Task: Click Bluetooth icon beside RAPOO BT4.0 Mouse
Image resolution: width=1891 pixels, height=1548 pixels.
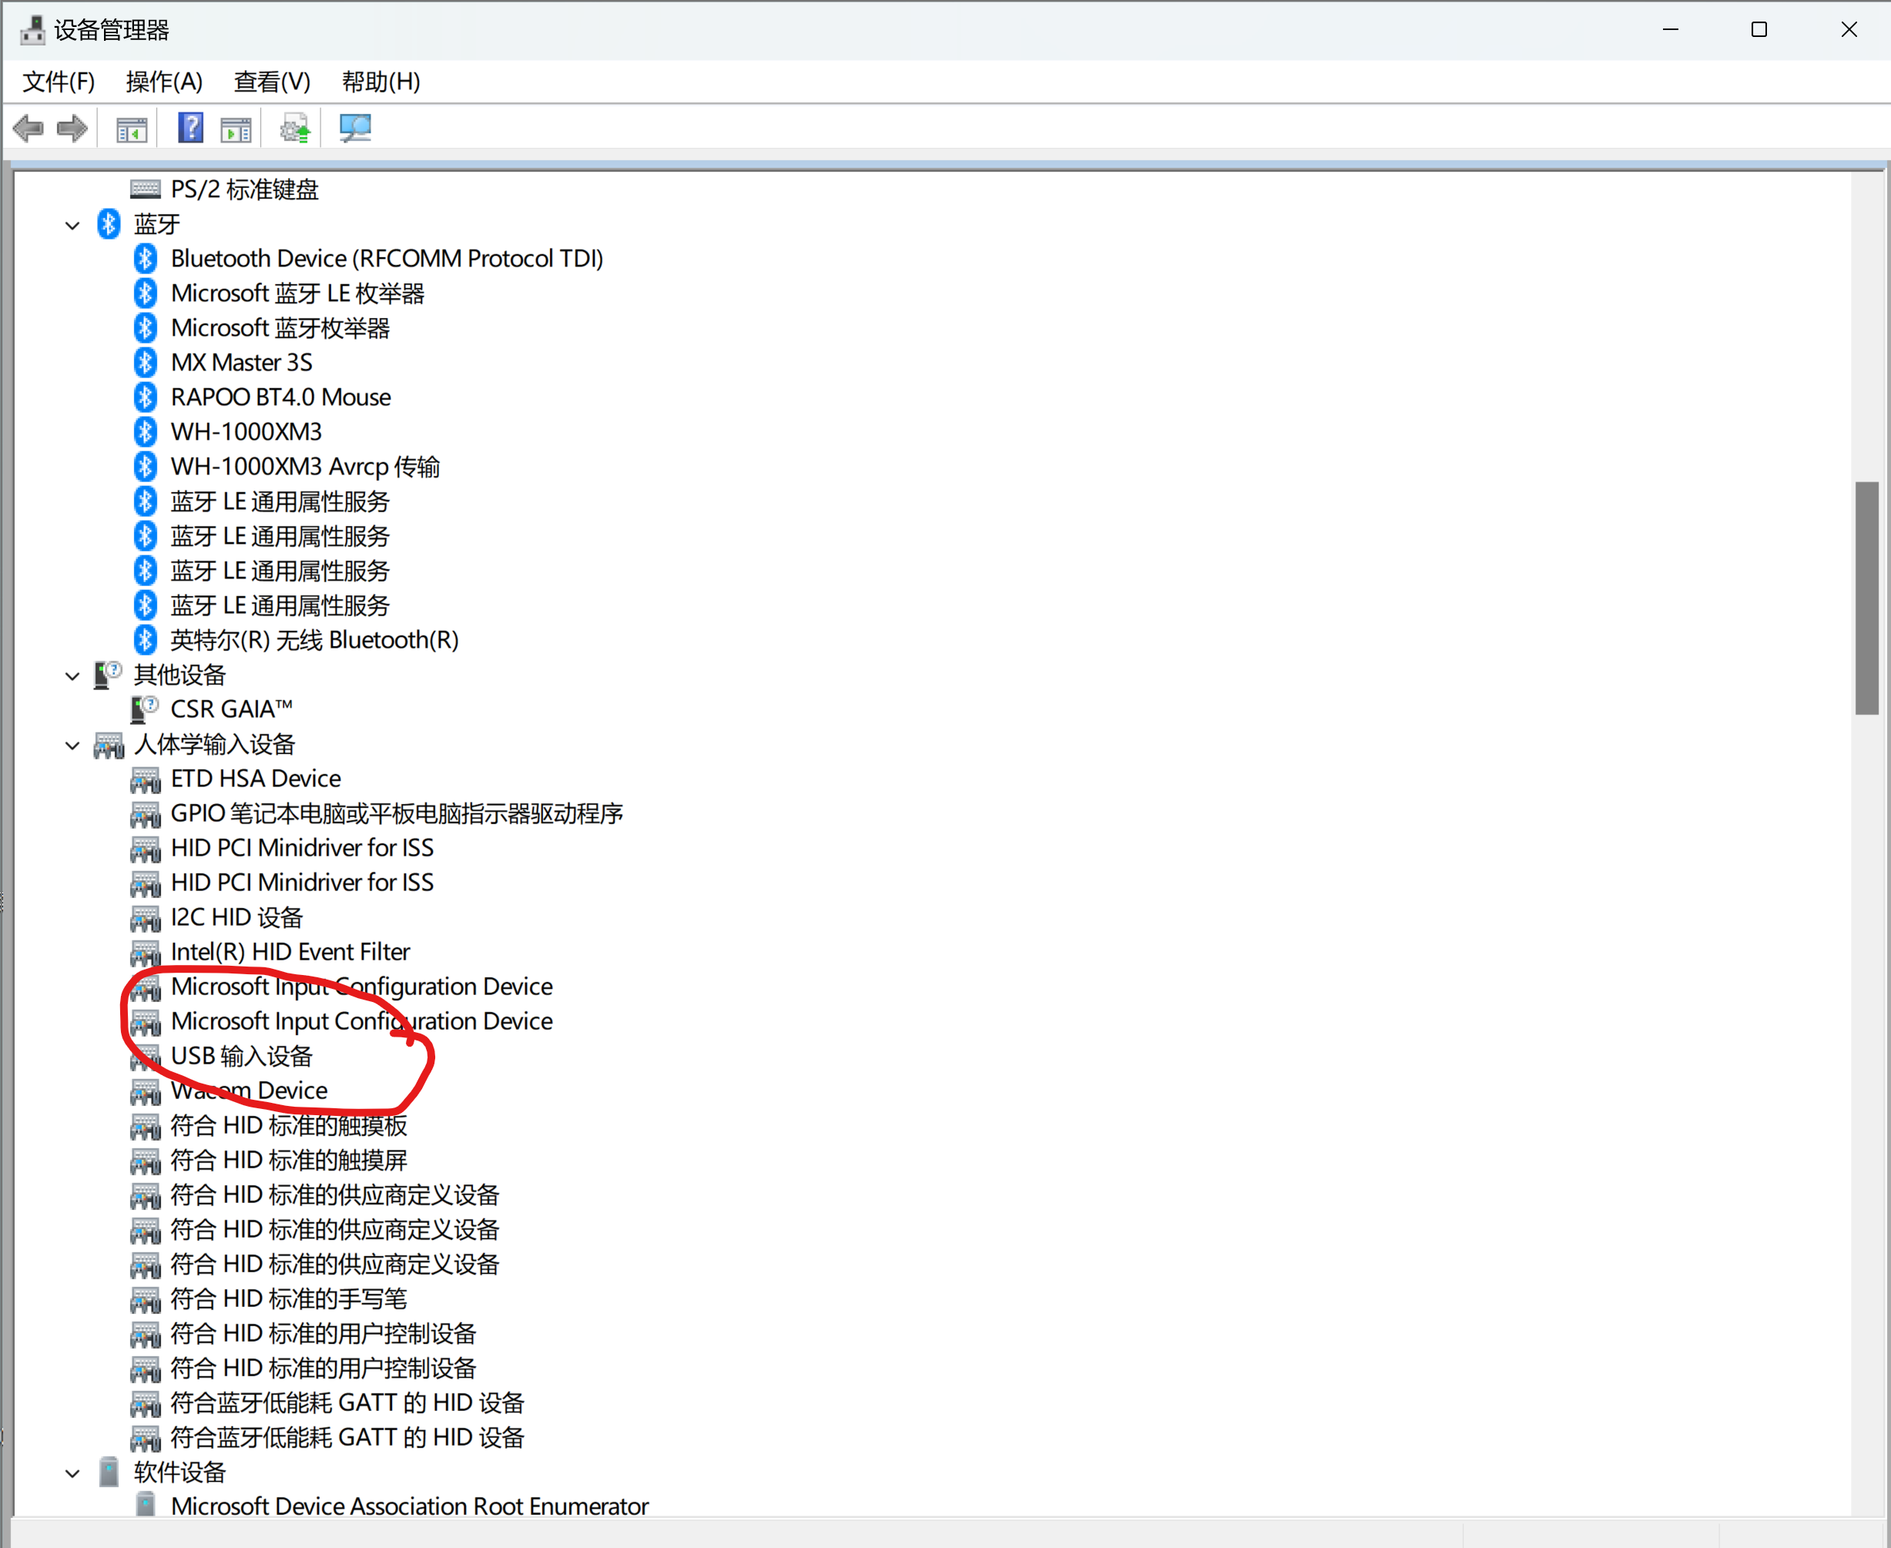Action: (146, 397)
